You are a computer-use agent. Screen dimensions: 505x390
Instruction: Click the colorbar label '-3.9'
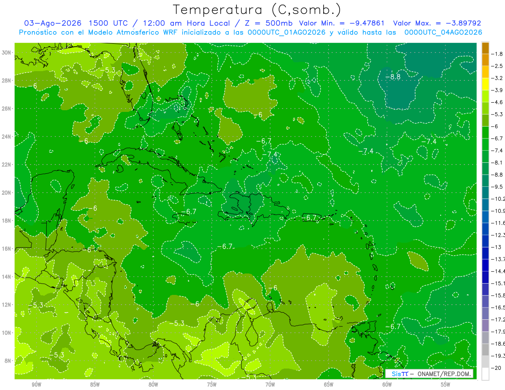tap(497, 90)
